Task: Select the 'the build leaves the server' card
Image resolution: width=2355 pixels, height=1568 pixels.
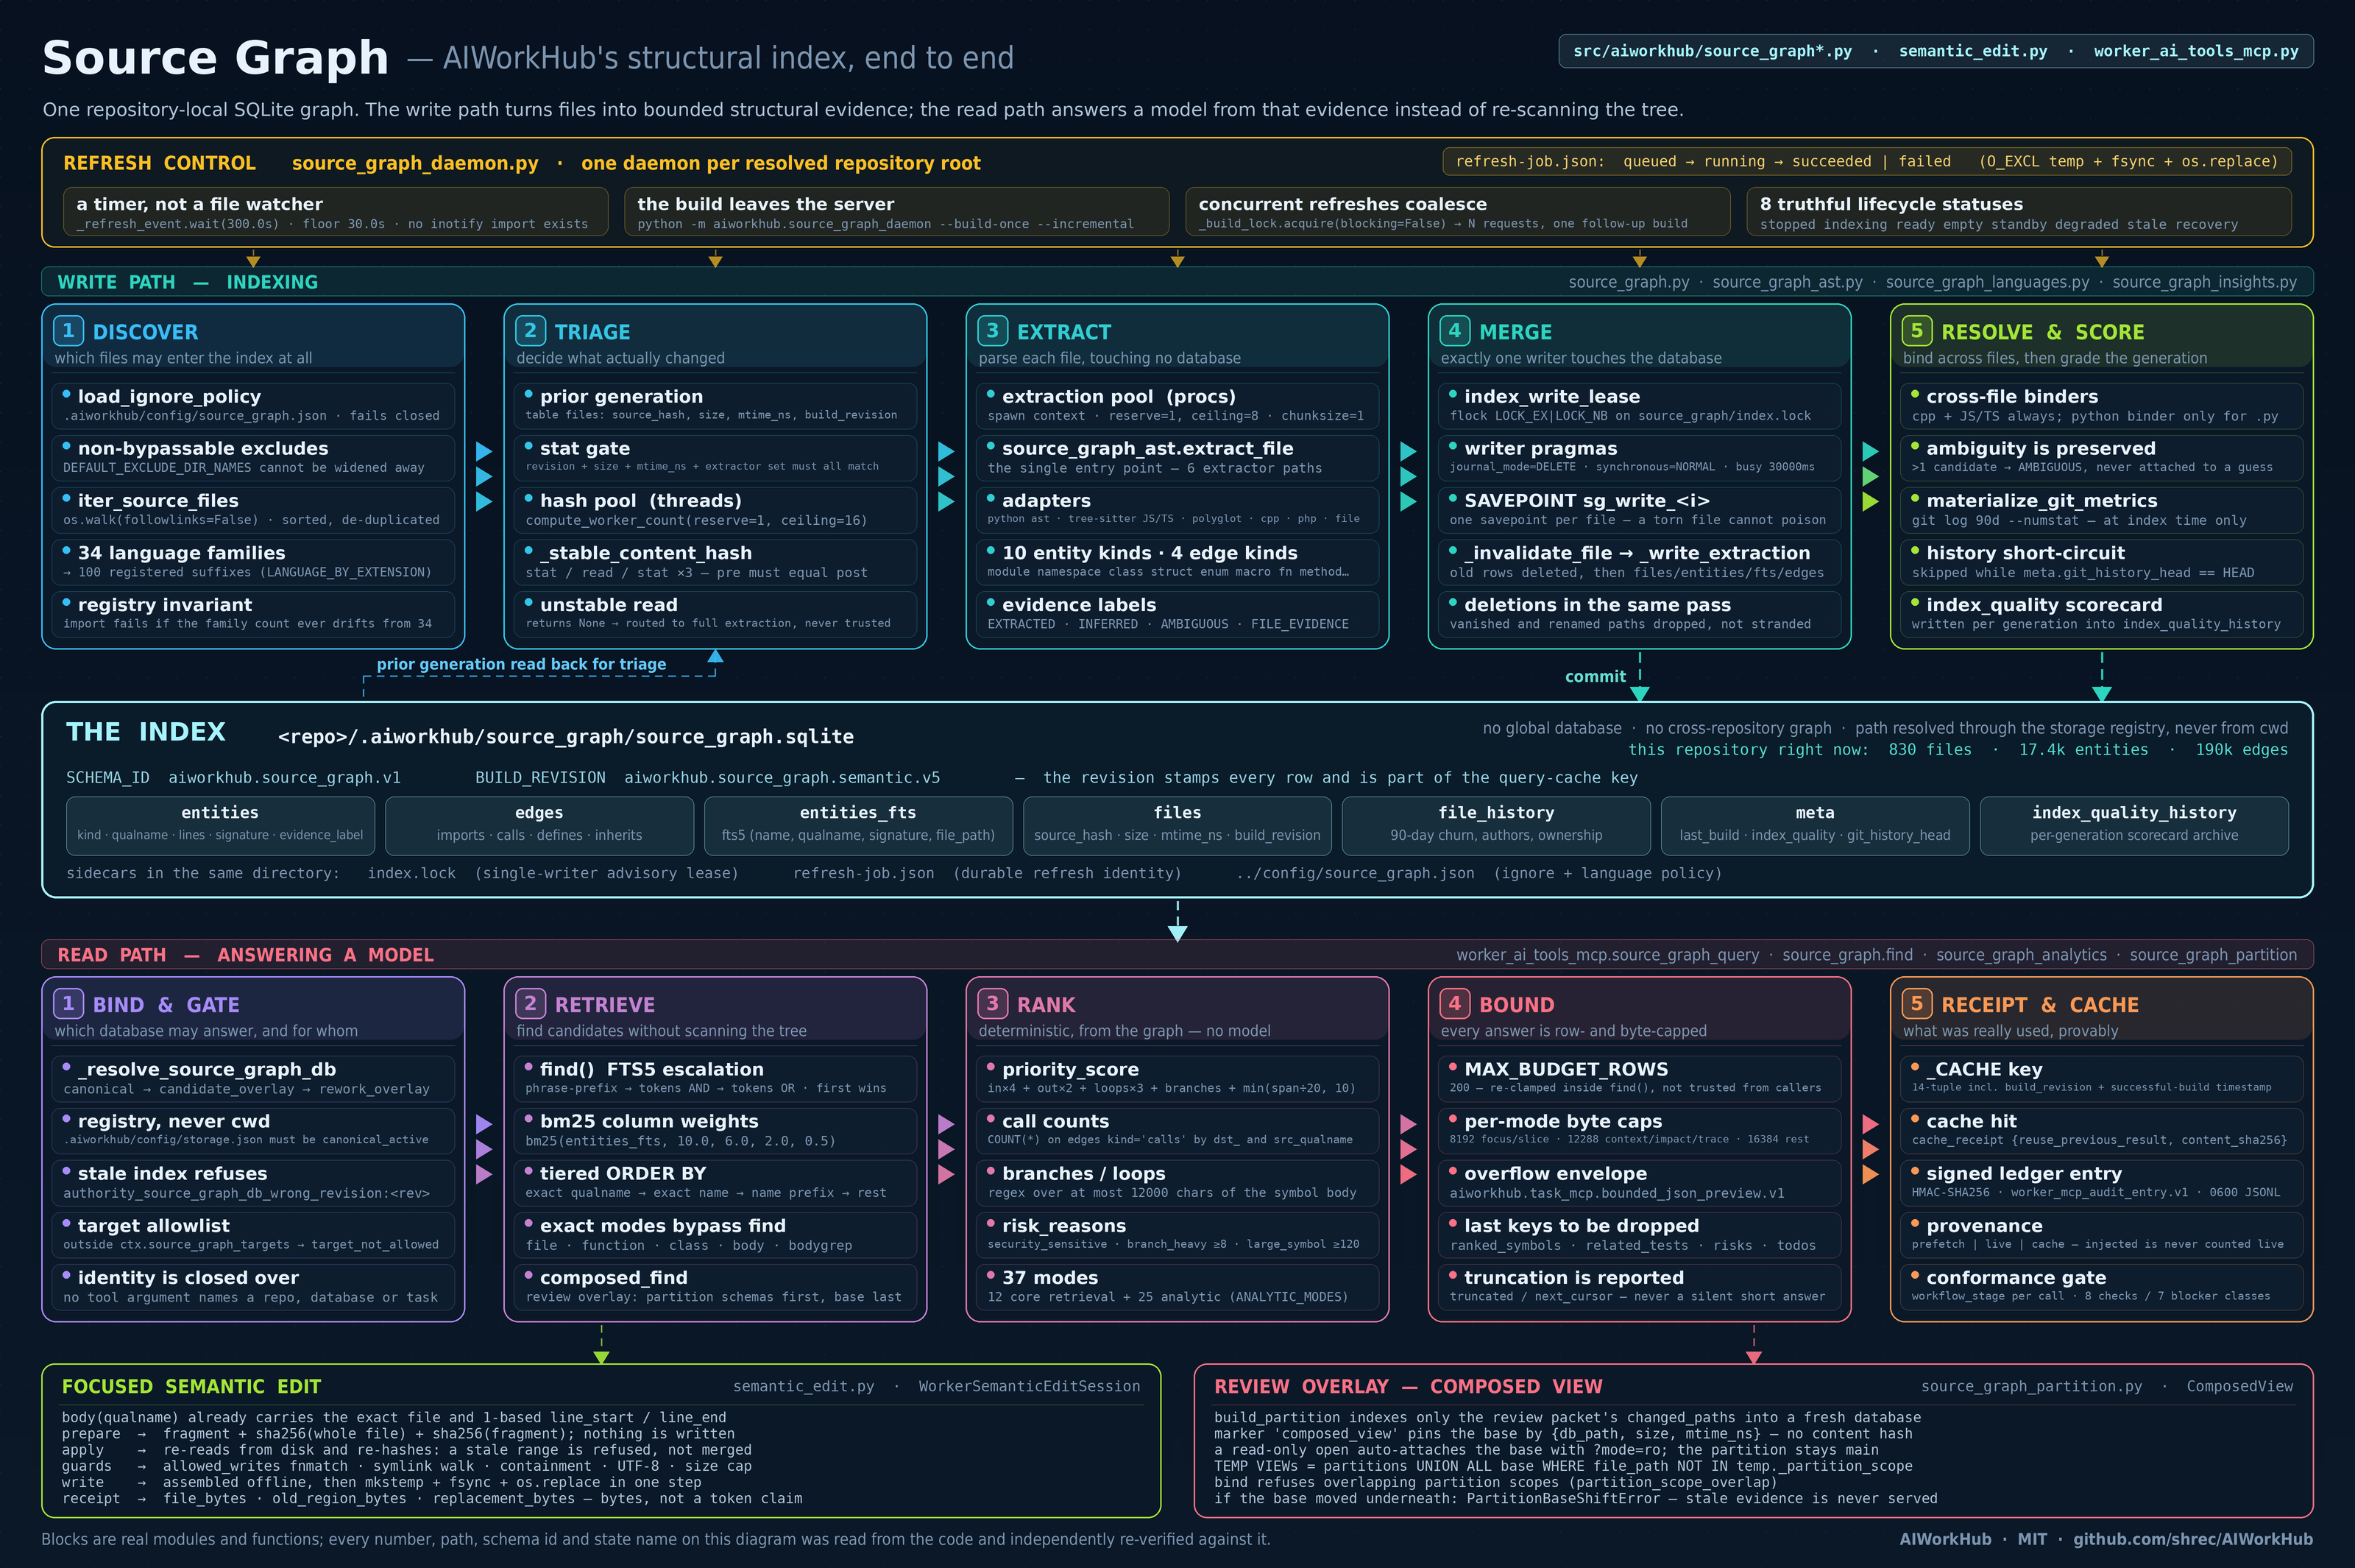Action: [896, 212]
